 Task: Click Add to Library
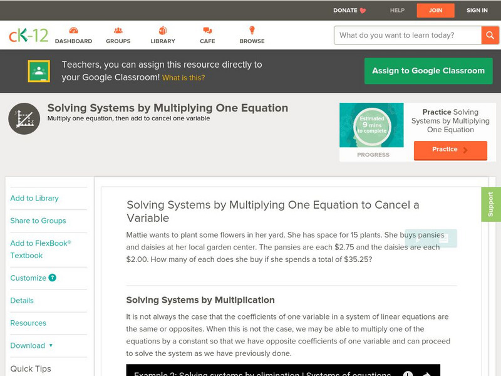point(34,198)
